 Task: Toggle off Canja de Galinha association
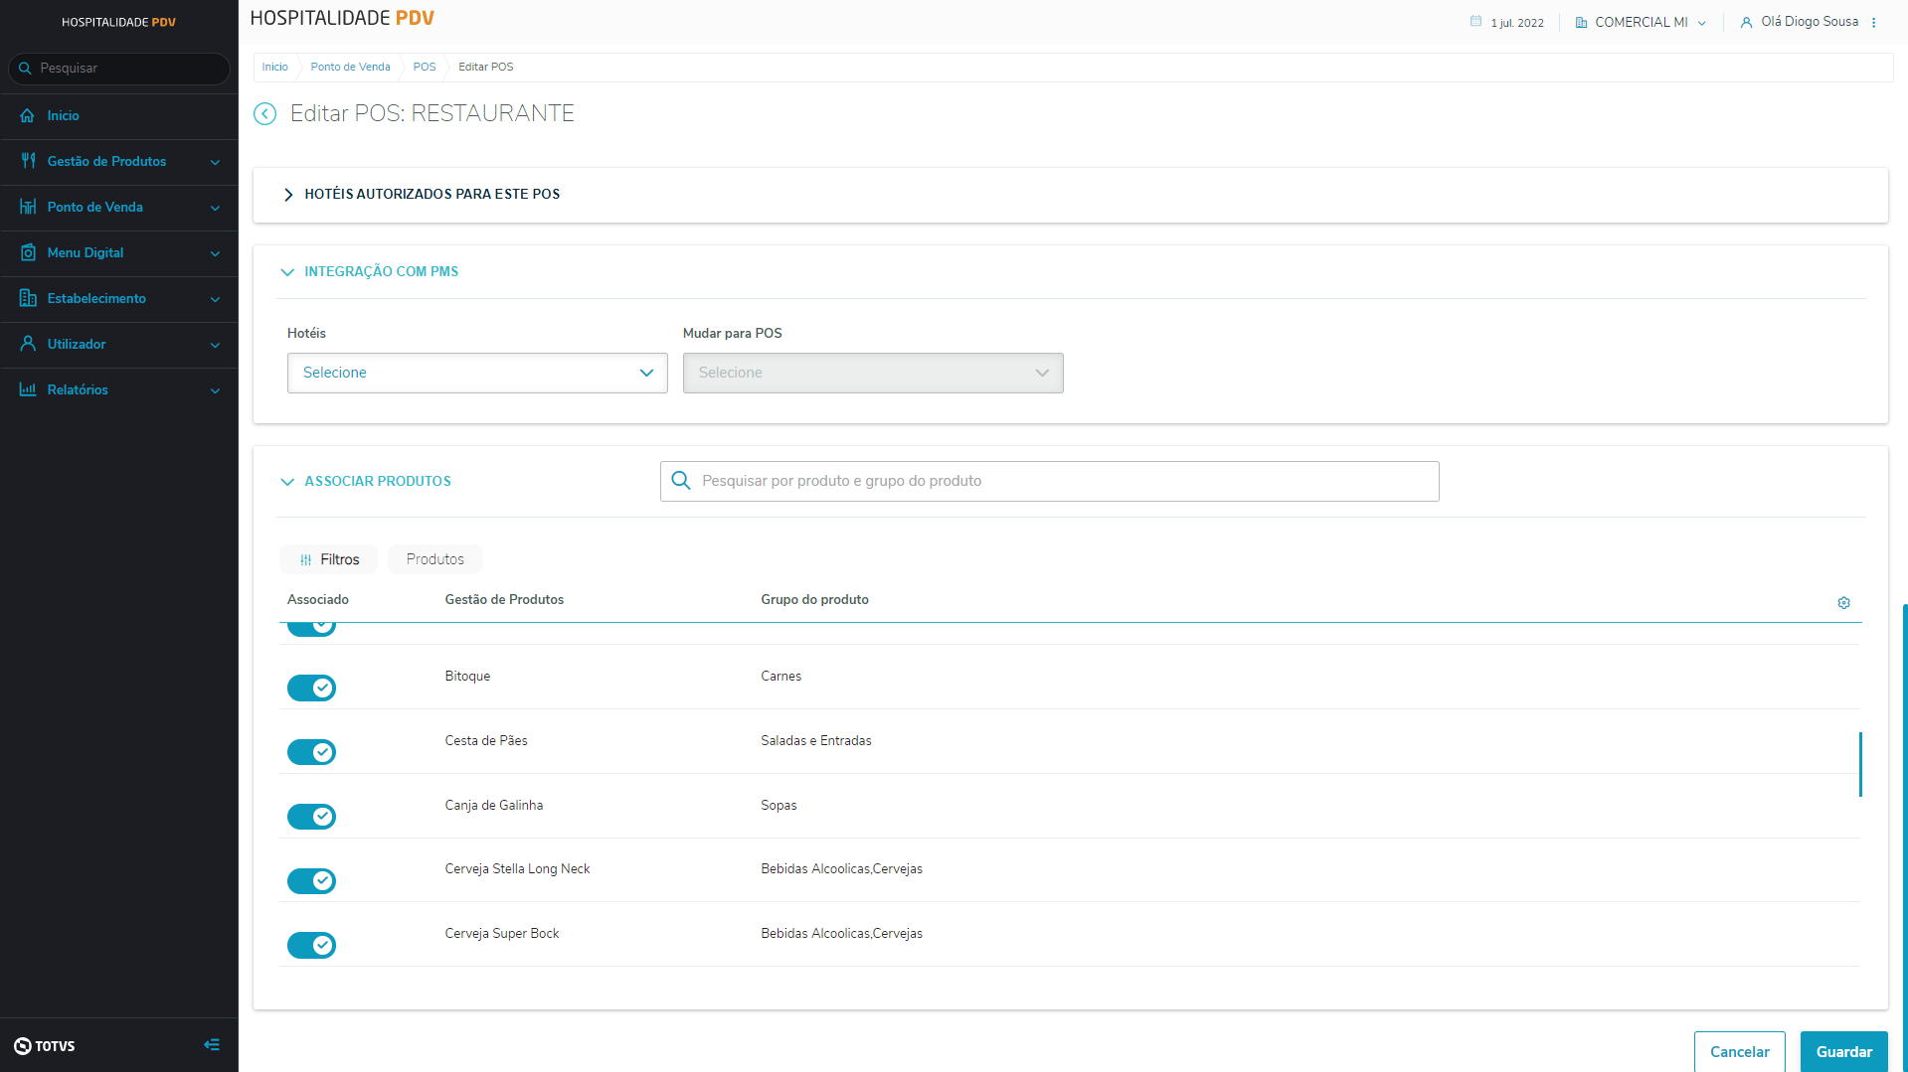tap(311, 817)
